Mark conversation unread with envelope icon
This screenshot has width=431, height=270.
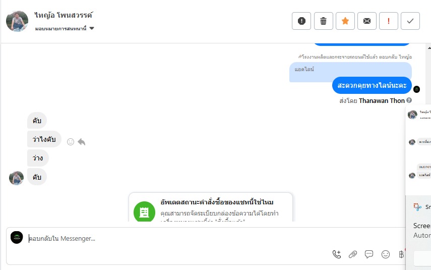click(367, 21)
